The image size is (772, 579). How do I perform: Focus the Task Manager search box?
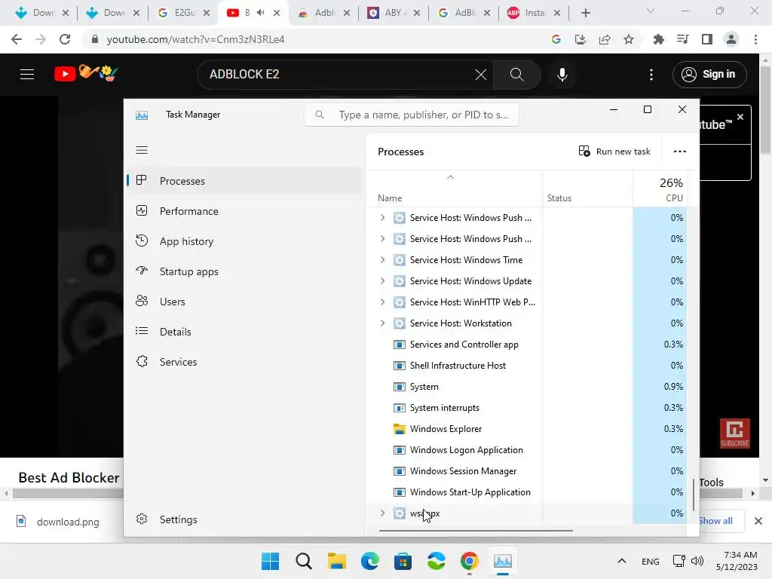coord(412,115)
